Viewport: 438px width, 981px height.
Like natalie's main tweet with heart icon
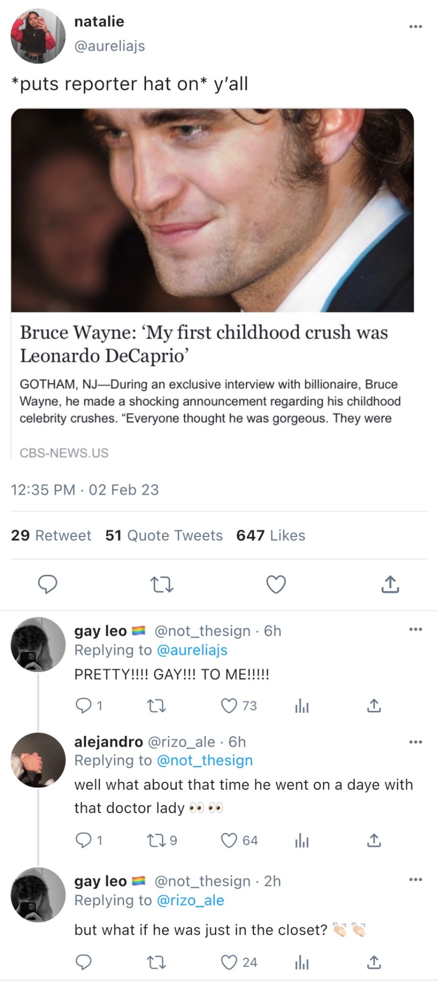click(276, 584)
